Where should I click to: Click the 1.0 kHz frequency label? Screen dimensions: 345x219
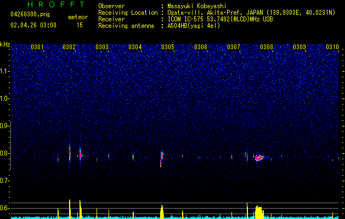click(x=4, y=99)
